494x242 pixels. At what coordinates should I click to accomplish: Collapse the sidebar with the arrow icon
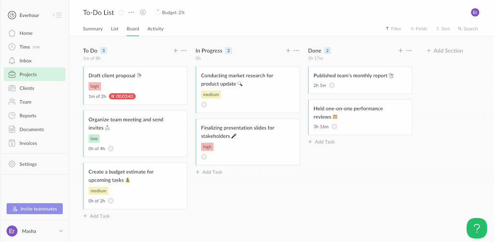pyautogui.click(x=57, y=15)
